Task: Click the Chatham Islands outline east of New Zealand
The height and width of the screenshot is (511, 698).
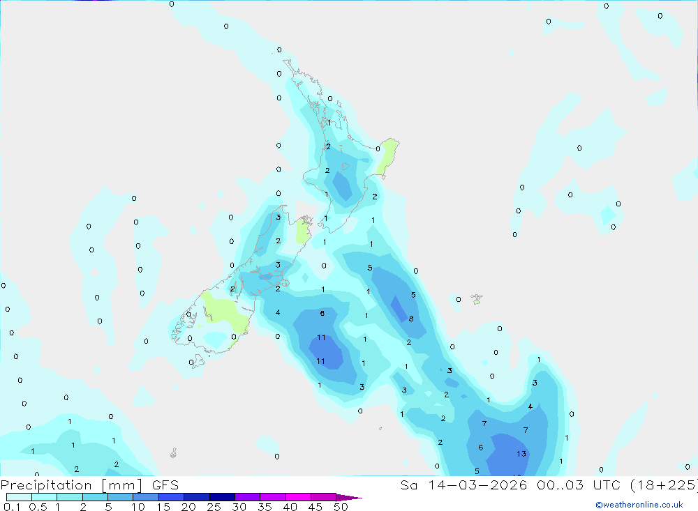Action: tap(477, 299)
